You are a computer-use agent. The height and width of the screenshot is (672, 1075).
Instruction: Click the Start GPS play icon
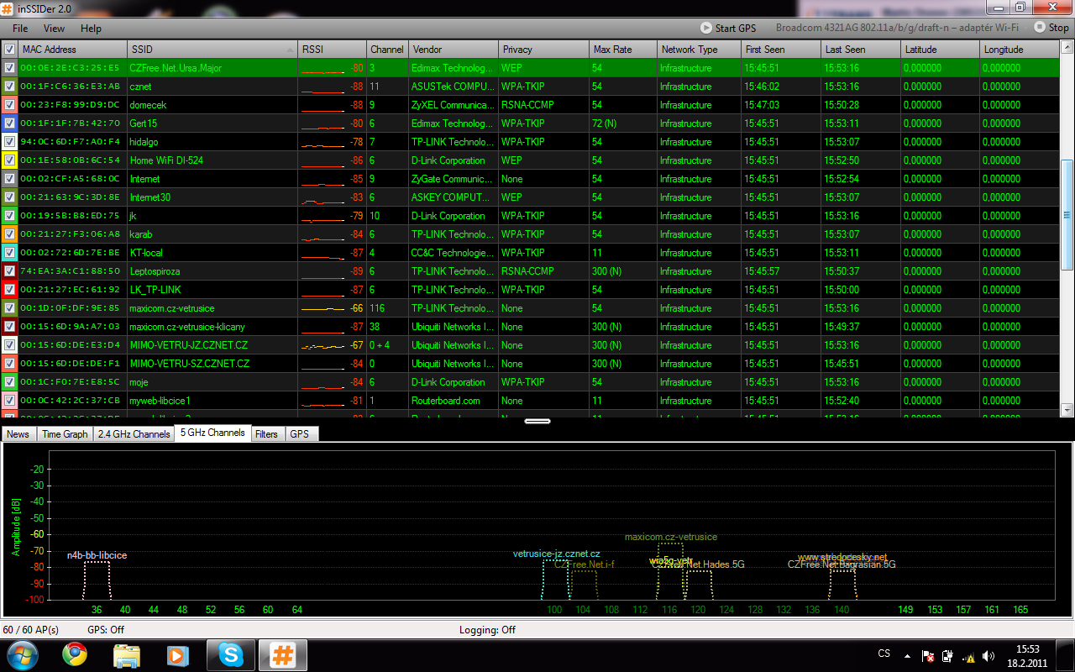coord(705,28)
